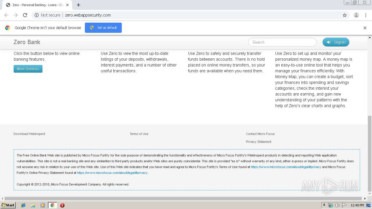Open the Contact Micro Focus link
Screen dimensions: 372x209
click(260, 134)
